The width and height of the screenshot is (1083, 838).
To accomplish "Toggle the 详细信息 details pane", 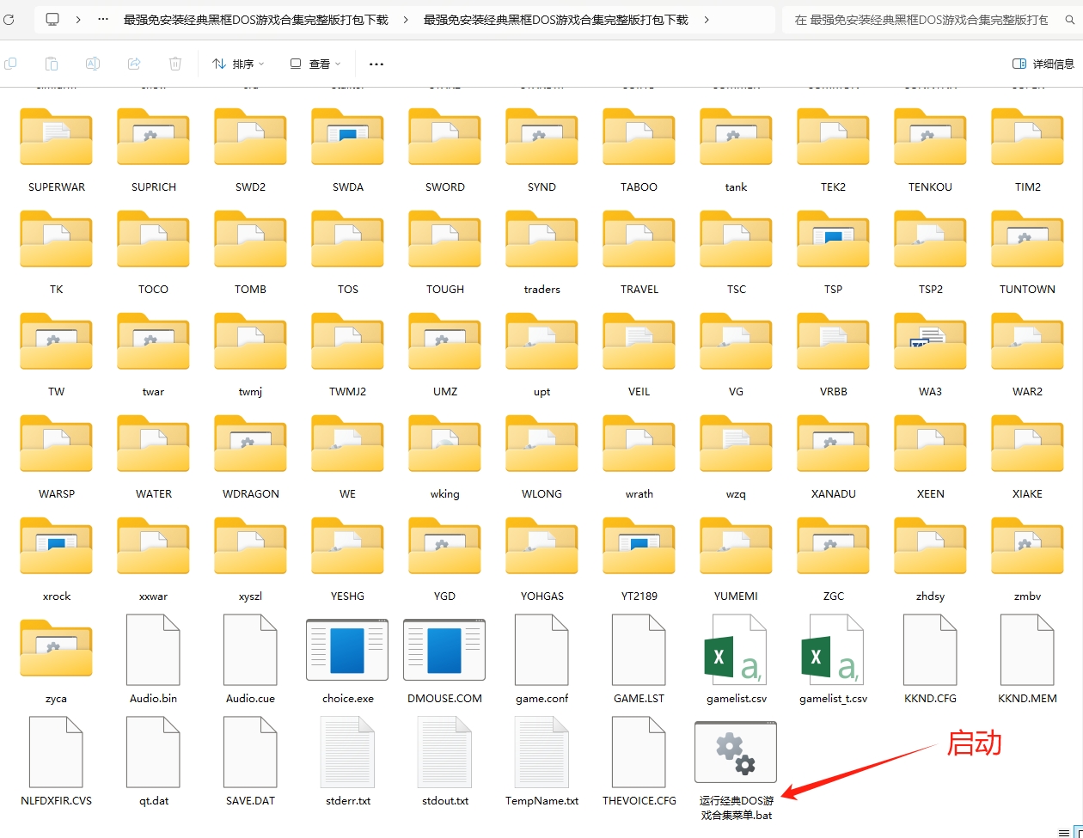I will (1043, 64).
